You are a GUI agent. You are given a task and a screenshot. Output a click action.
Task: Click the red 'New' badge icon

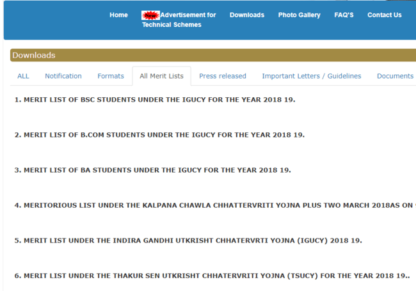[x=150, y=15]
